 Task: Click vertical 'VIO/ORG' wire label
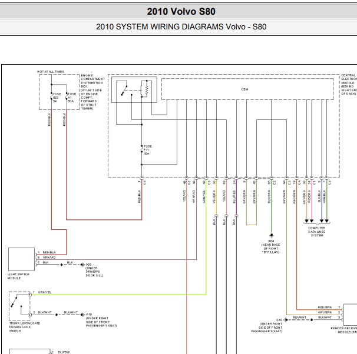pyautogui.click(x=309, y=197)
